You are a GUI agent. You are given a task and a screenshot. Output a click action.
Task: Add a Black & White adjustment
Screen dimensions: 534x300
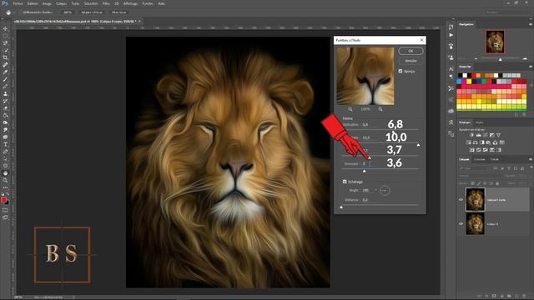tap(482, 142)
